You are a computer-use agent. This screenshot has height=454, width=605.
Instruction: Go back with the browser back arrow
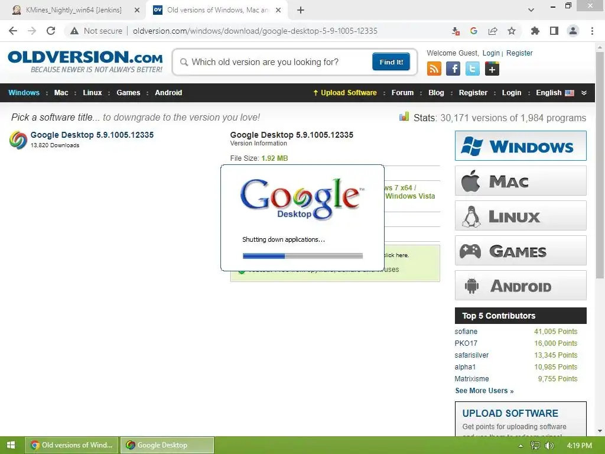(x=13, y=31)
